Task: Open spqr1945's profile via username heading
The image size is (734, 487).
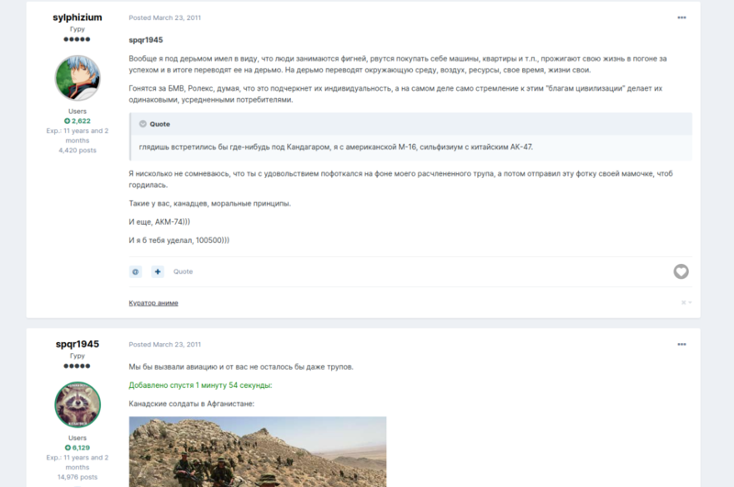Action: [77, 344]
